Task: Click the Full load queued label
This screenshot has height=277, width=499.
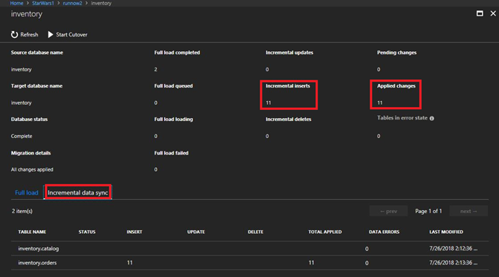Action: (173, 85)
